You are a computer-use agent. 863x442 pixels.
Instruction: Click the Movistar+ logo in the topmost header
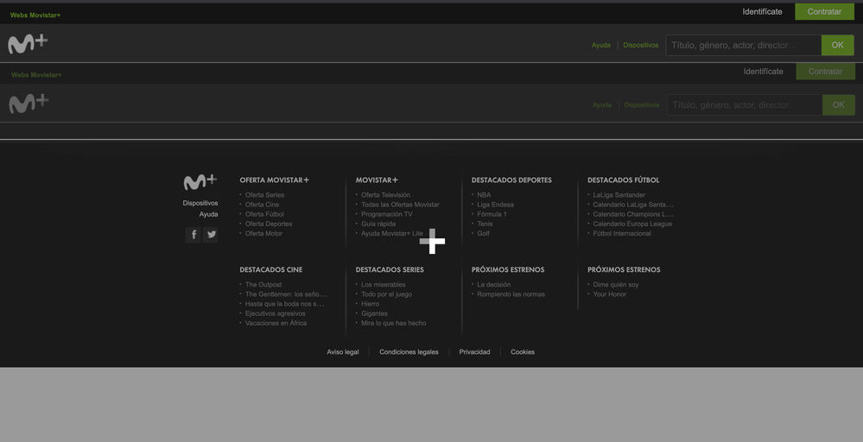[x=28, y=44]
